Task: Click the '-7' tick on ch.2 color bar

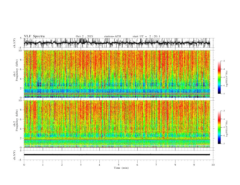Action: (x=224, y=144)
